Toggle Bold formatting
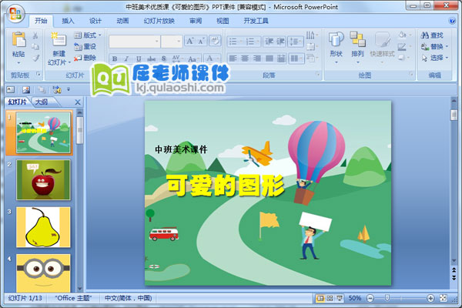 [x=115, y=59]
